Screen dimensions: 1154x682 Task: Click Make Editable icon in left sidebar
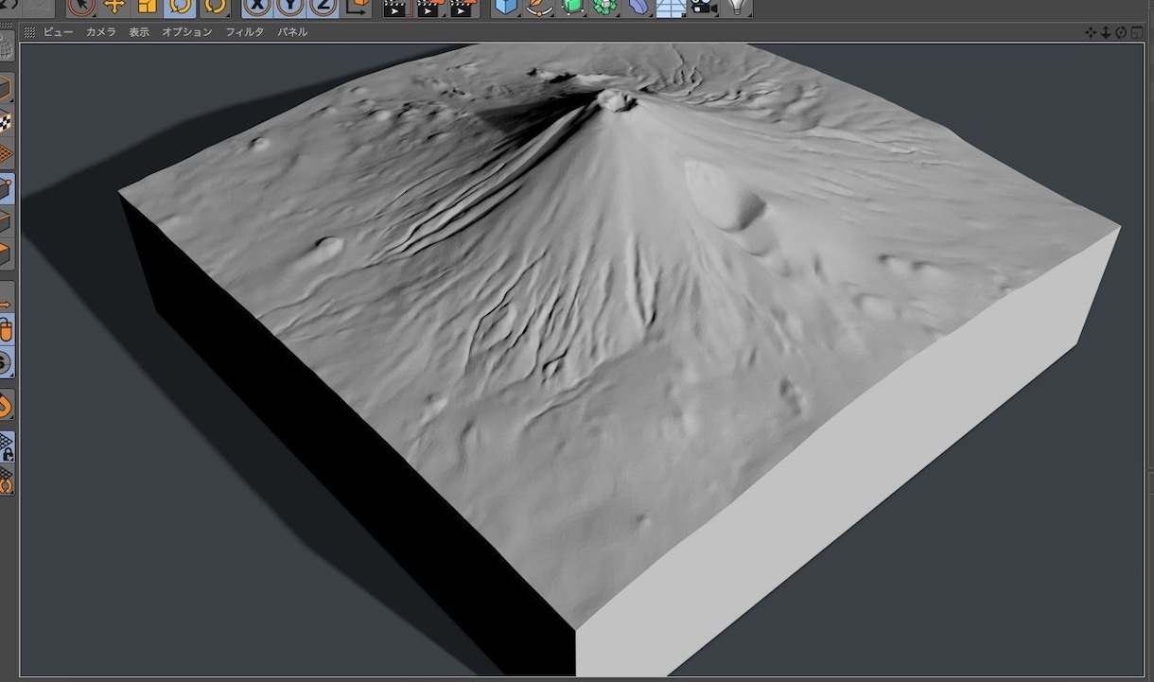pyautogui.click(x=7, y=46)
